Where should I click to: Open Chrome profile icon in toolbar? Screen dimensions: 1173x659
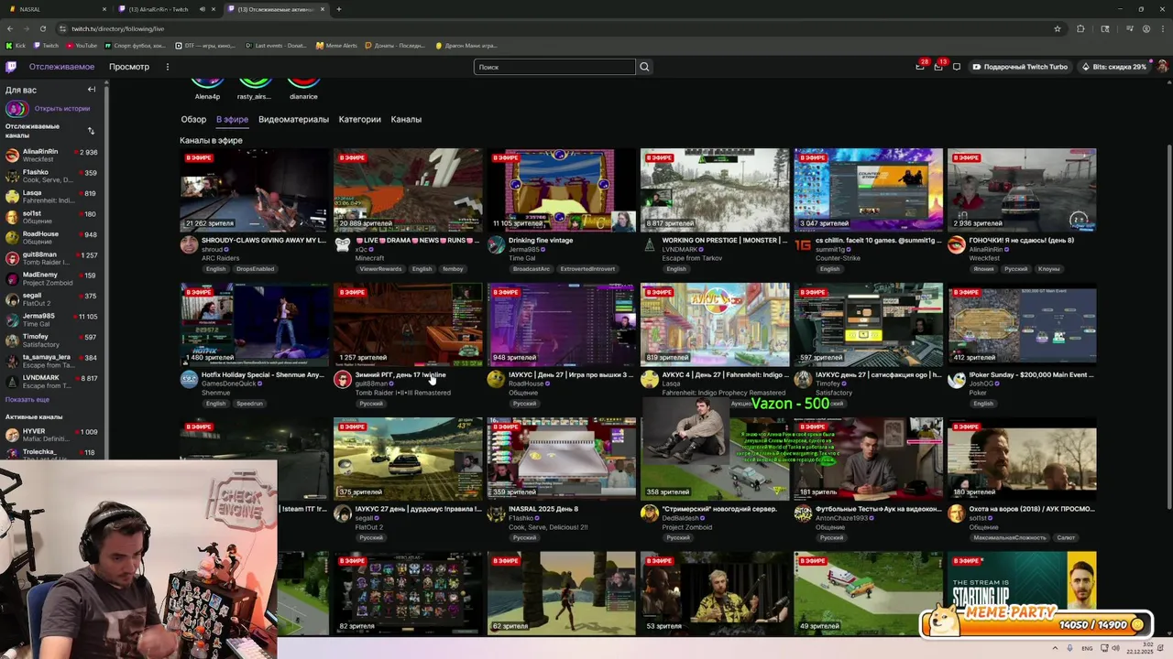pos(1146,28)
